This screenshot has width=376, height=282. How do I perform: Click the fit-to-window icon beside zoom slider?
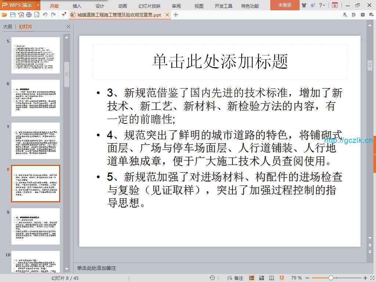pyautogui.click(x=372, y=278)
